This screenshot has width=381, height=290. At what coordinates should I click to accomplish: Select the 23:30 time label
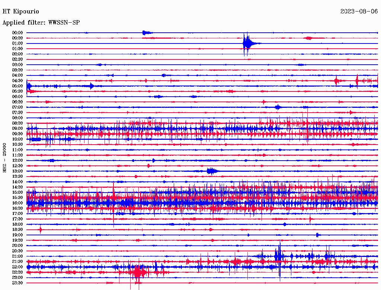(x=17, y=283)
